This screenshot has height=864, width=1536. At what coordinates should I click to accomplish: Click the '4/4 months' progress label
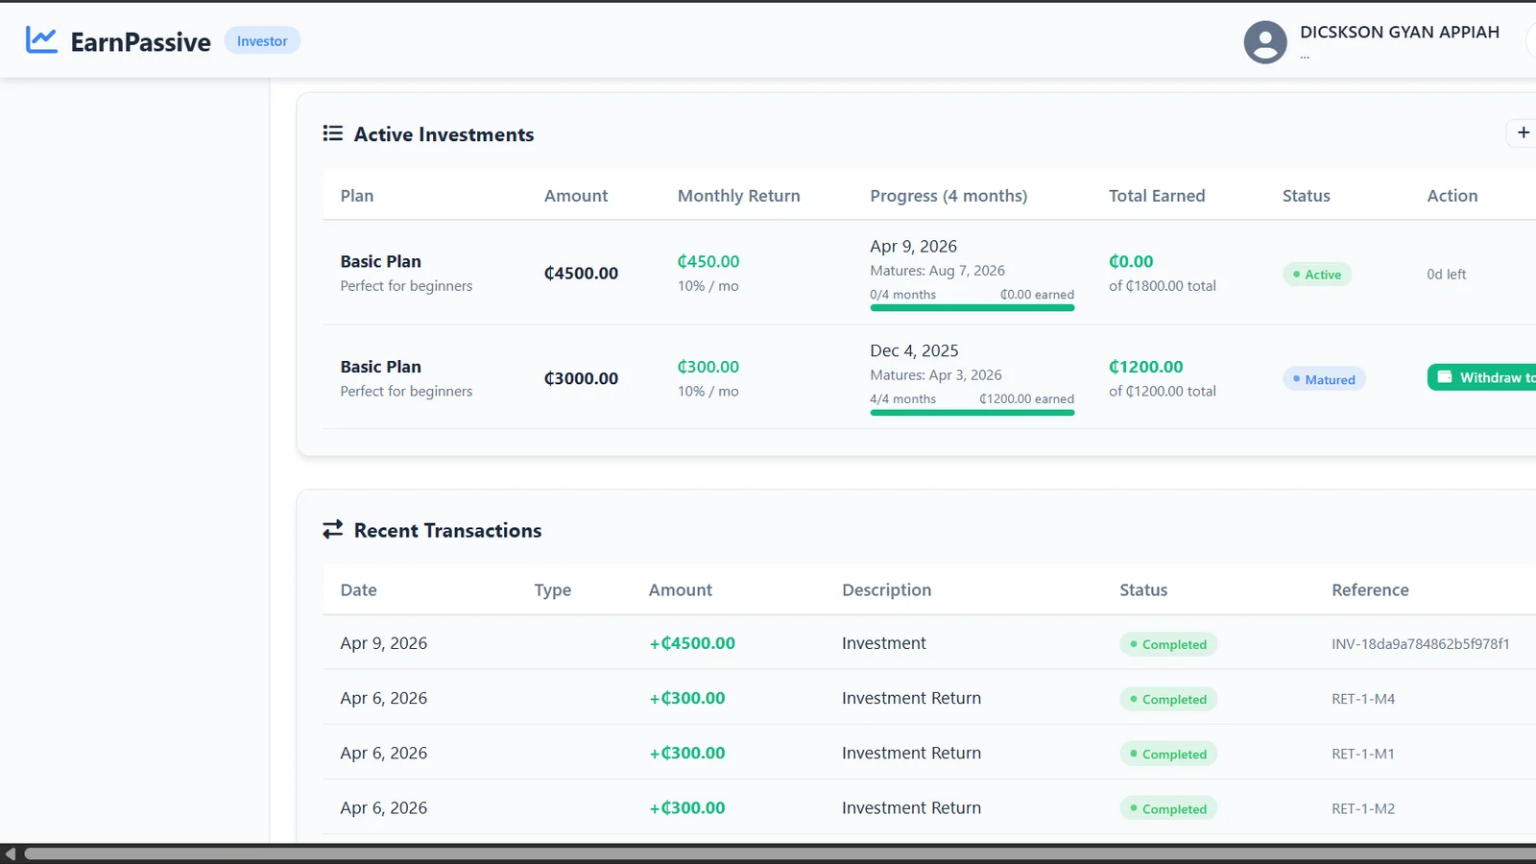903,399
